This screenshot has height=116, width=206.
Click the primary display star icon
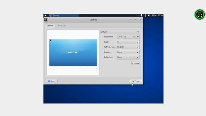point(51,40)
